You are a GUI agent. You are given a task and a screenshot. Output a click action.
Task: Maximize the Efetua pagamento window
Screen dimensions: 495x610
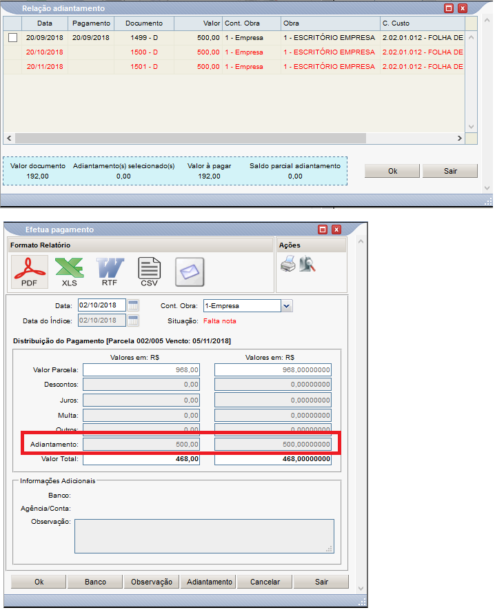tap(323, 230)
